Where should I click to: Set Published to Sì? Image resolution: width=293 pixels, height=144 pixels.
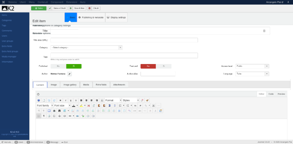pos(74,66)
